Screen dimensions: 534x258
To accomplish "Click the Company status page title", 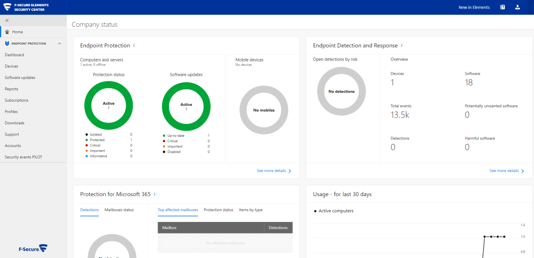I will (x=94, y=25).
